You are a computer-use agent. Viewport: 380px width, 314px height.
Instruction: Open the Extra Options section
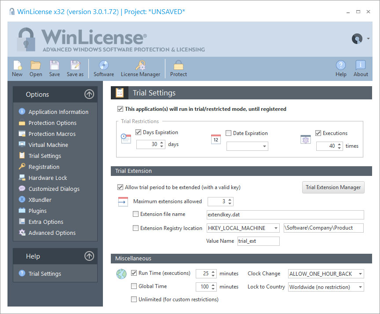46,222
